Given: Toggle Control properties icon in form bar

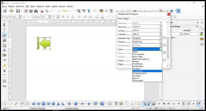Looking at the screenshot, I should 149,104.
